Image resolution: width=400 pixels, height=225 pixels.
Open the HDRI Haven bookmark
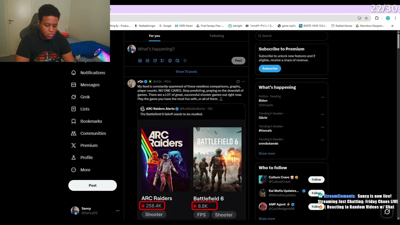(x=184, y=26)
